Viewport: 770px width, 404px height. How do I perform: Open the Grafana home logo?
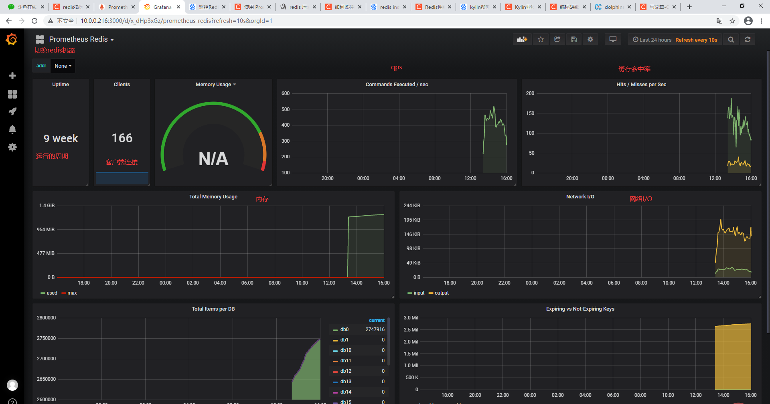tap(12, 39)
